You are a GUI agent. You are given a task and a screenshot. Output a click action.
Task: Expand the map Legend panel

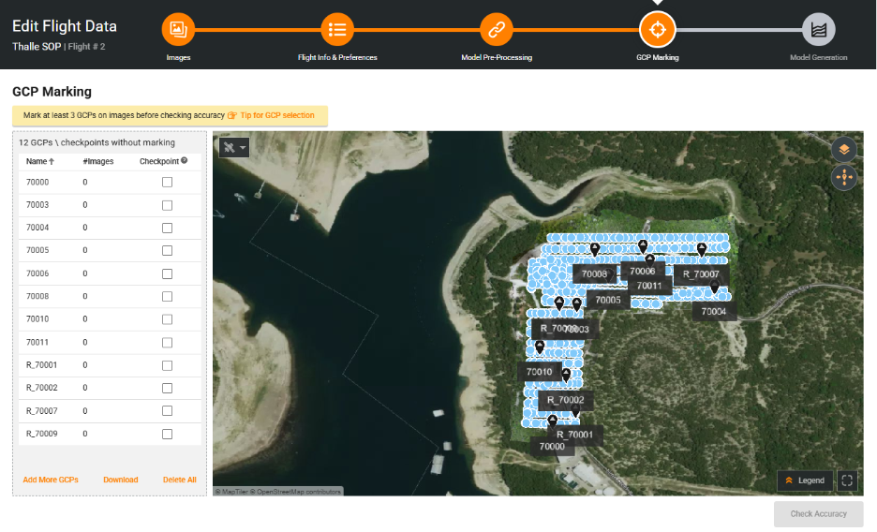coord(805,480)
